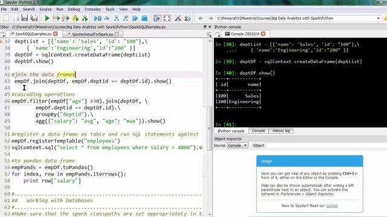Click the Run selection icon
Viewport: 387px width, 217px height.
[76, 18]
